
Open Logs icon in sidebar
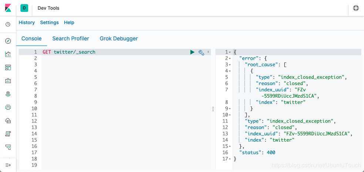click(x=8, y=134)
